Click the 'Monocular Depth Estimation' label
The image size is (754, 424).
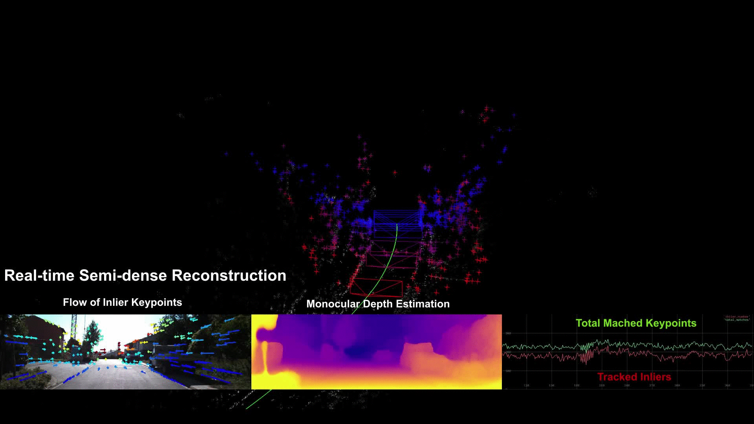(x=377, y=304)
